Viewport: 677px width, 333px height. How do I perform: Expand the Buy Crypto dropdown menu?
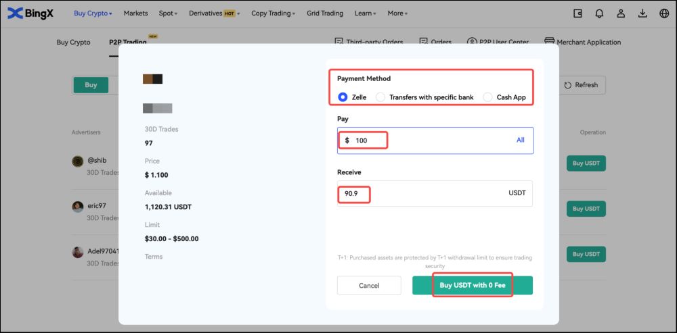(x=93, y=14)
